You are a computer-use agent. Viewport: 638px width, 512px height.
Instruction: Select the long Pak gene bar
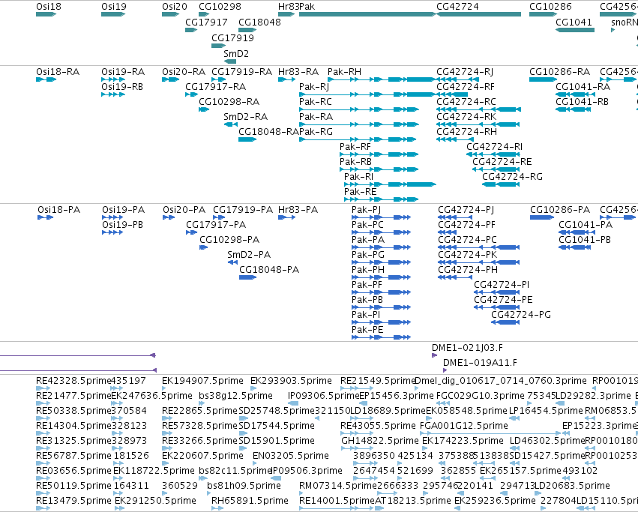(367, 14)
